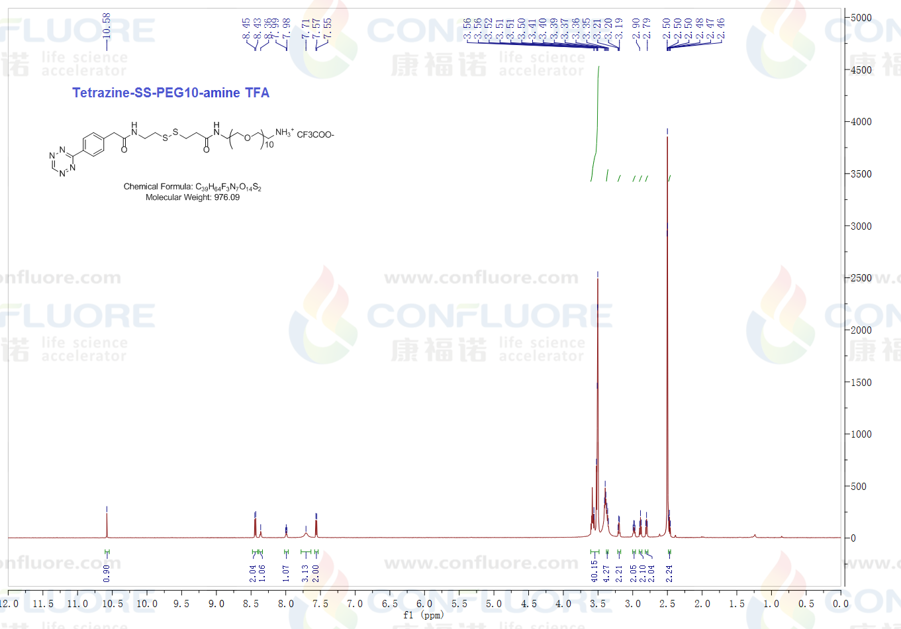Click the 6.0 tick on ppm axis
The height and width of the screenshot is (629, 901).
[x=424, y=604]
